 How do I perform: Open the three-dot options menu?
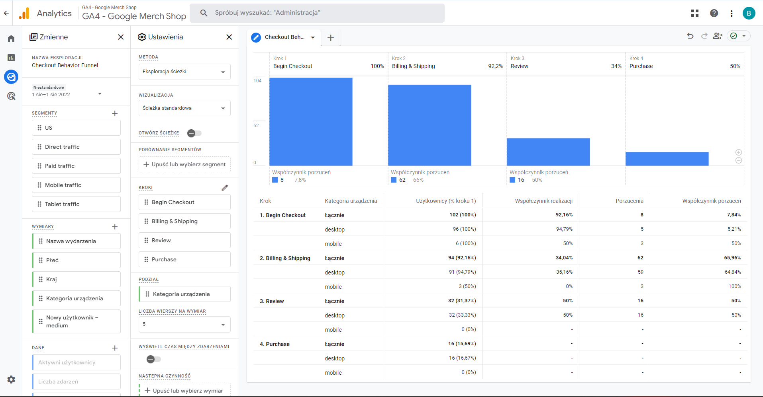click(732, 13)
